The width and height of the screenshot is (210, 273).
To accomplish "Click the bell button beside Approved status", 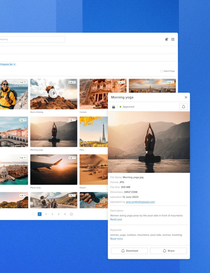I will click(x=183, y=107).
